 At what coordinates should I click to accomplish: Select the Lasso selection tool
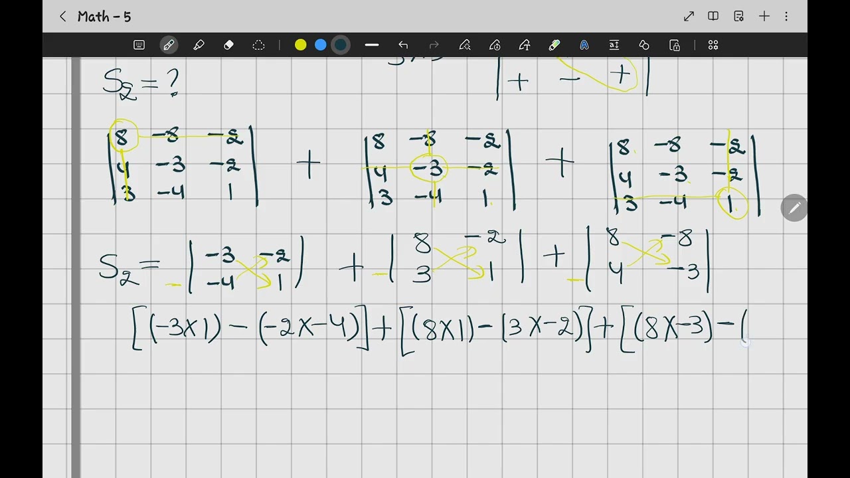click(x=258, y=45)
